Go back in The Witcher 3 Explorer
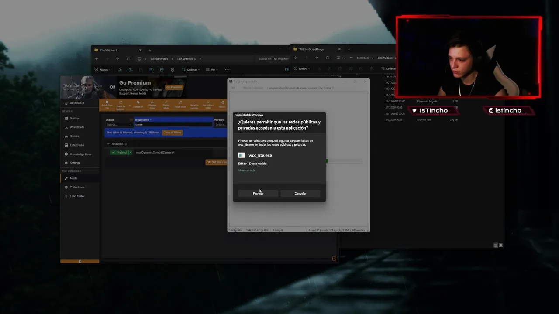Image resolution: width=559 pixels, height=314 pixels. [97, 59]
